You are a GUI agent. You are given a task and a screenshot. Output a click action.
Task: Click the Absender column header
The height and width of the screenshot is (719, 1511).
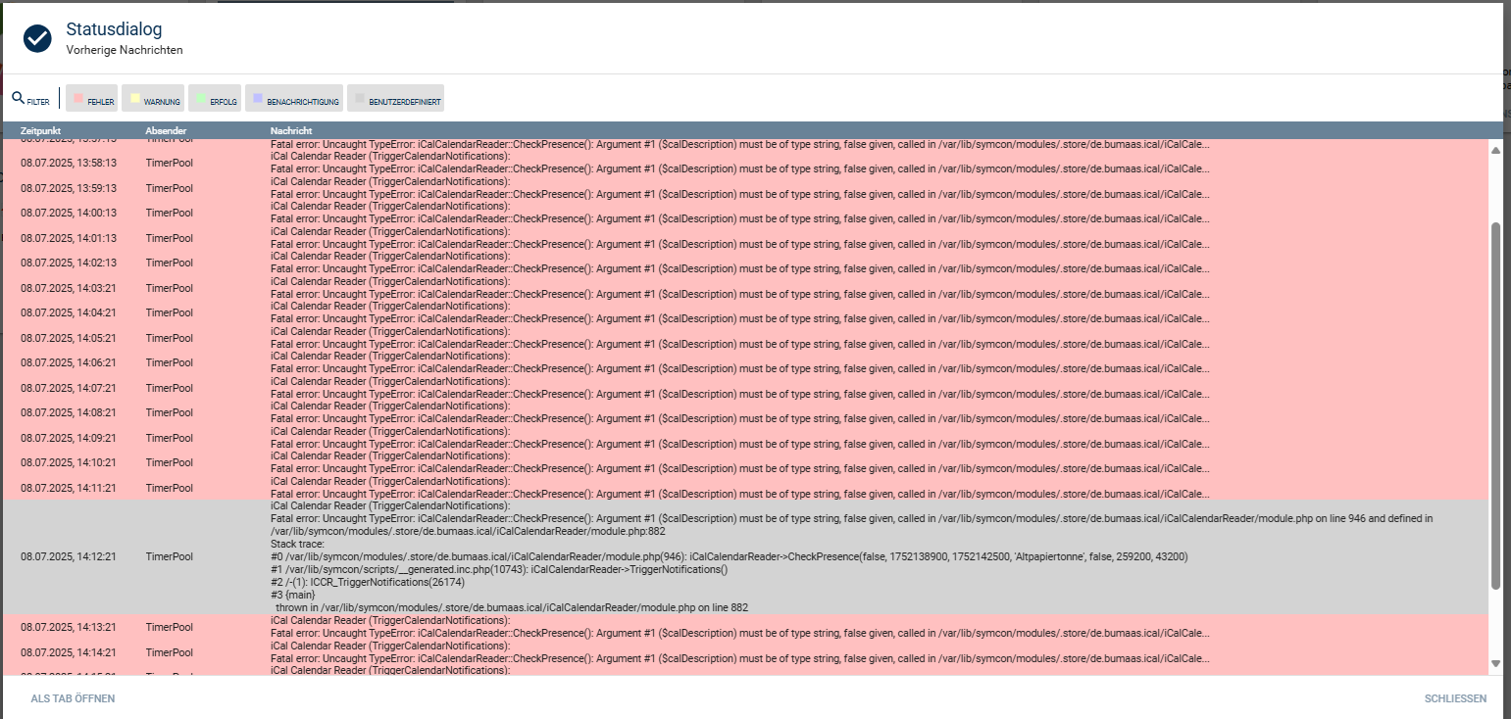coord(166,130)
